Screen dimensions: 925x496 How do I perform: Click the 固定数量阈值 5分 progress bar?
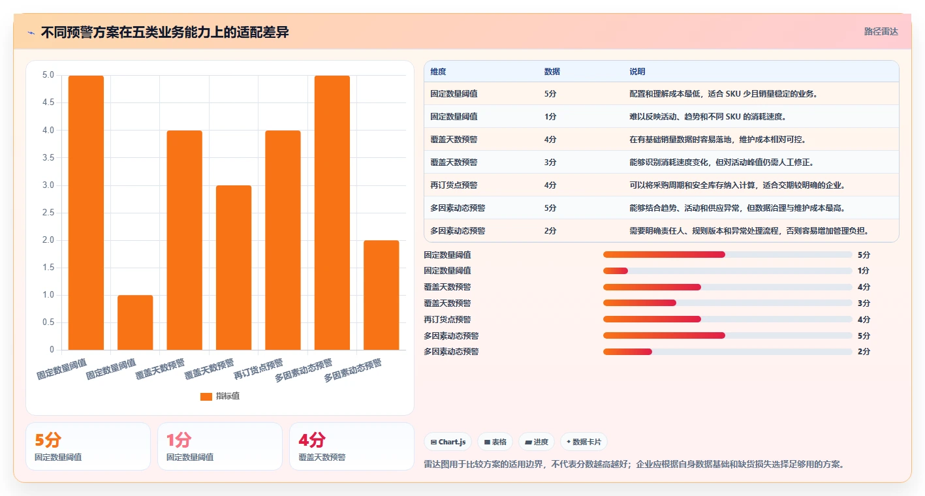(x=727, y=255)
